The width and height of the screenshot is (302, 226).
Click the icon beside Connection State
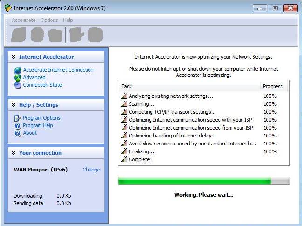18,85
